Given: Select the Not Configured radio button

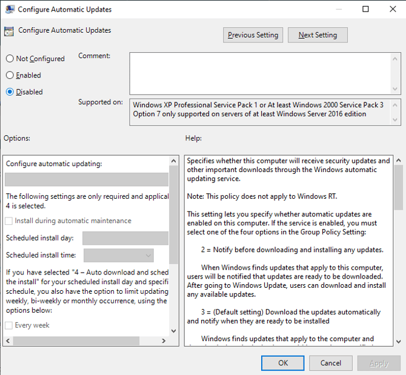Looking at the screenshot, I should coord(10,59).
